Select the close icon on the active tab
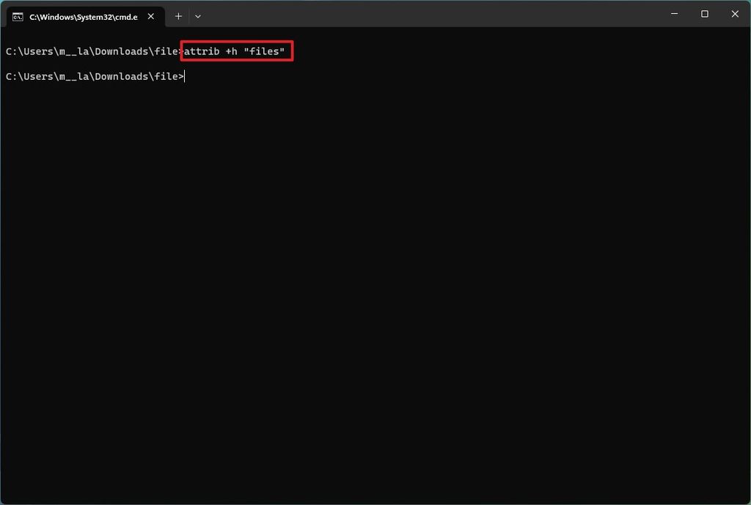 coord(151,15)
